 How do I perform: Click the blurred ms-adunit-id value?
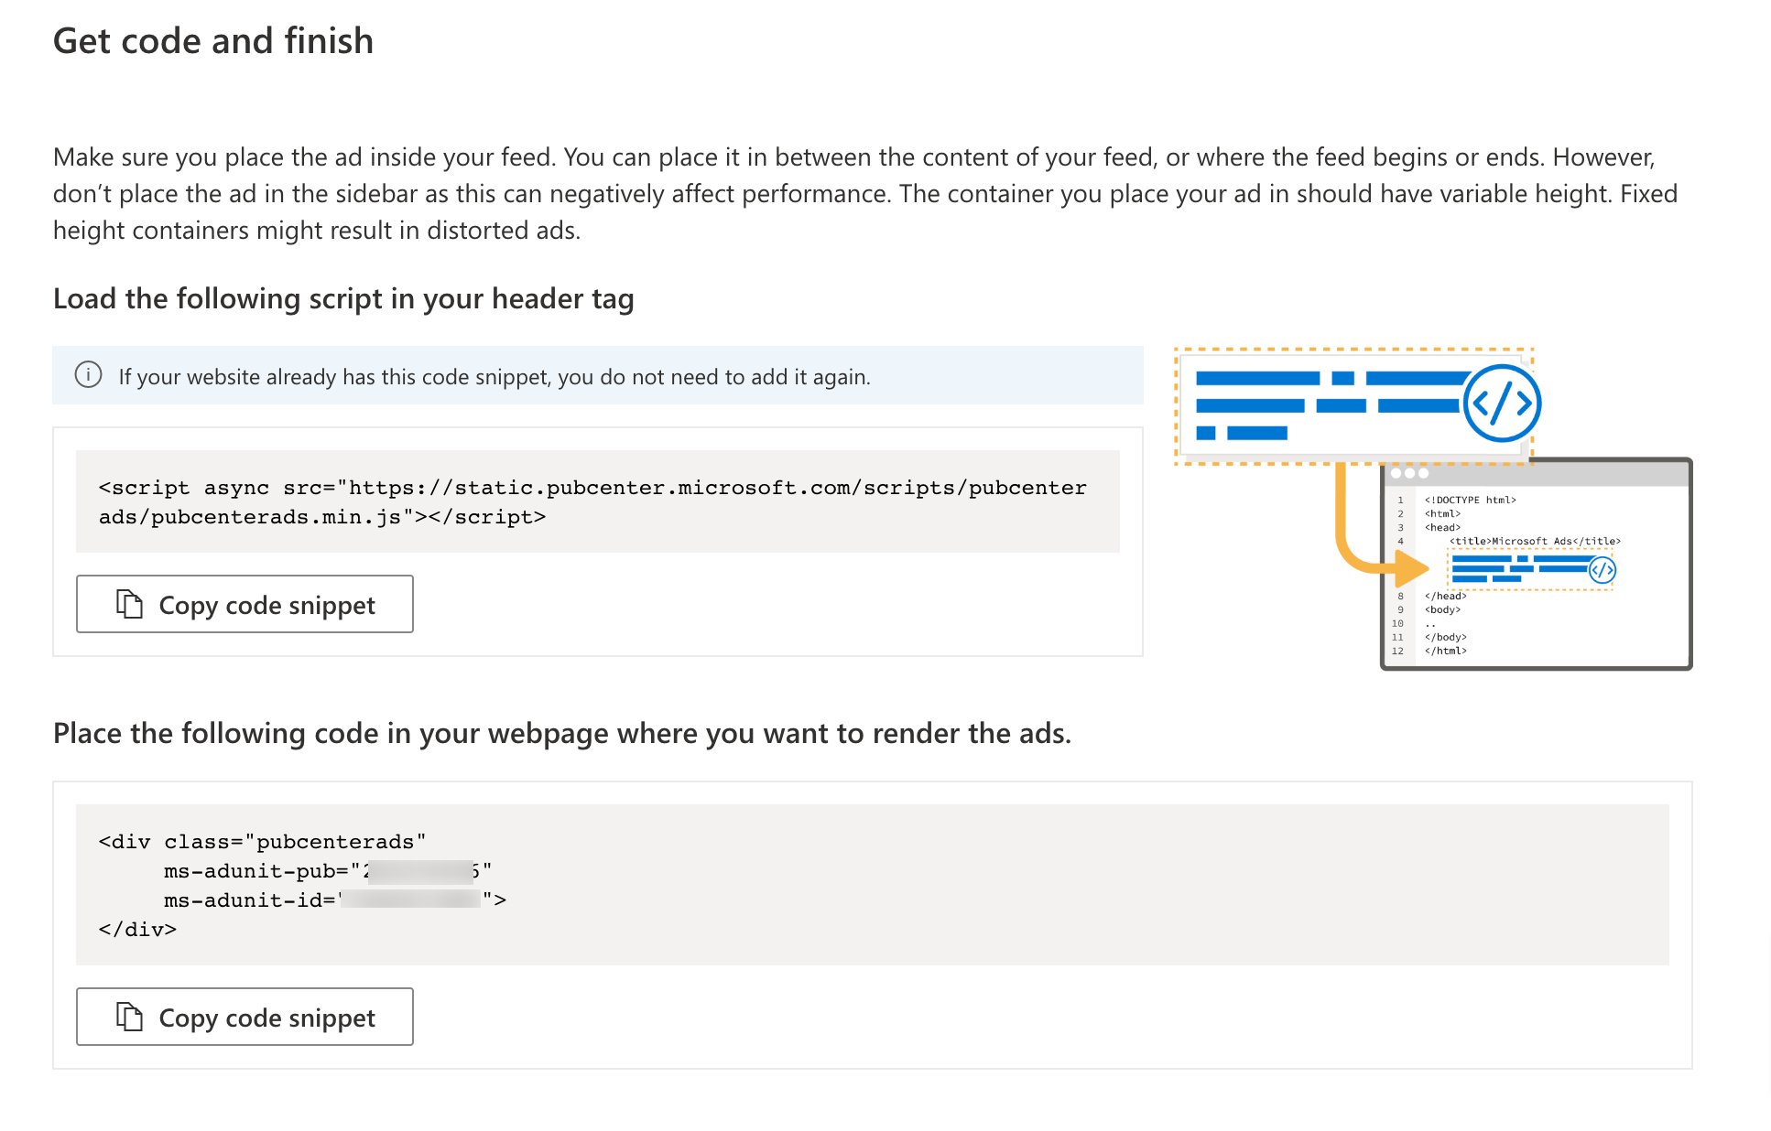[x=410, y=899]
